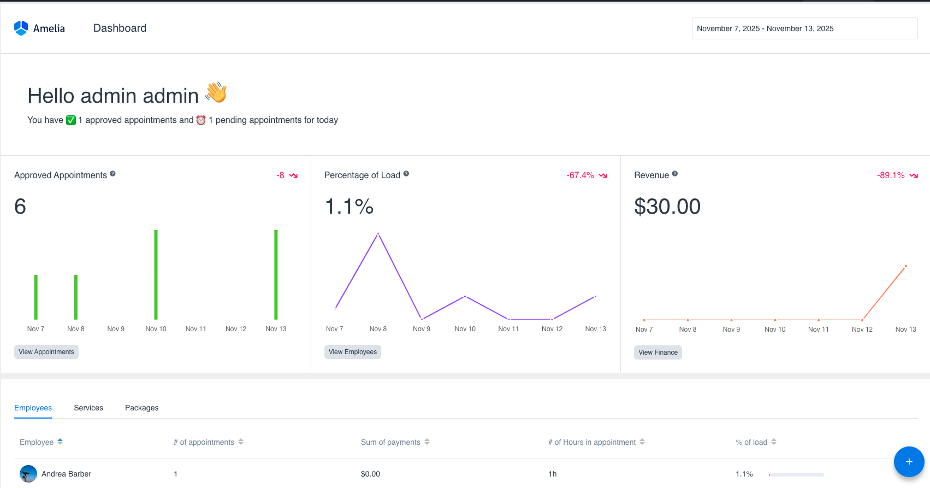Click the Nov 10 point on load chart
This screenshot has height=488, width=930.
pyautogui.click(x=465, y=296)
